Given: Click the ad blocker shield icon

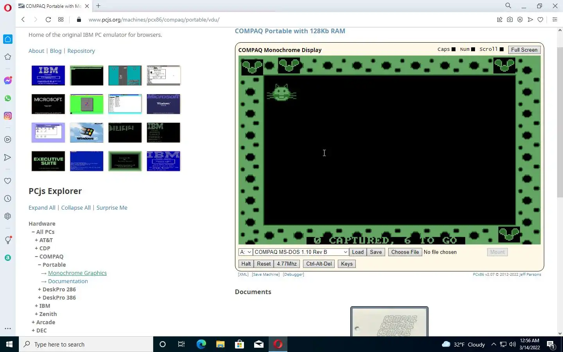Looking at the screenshot, I should tap(520, 20).
